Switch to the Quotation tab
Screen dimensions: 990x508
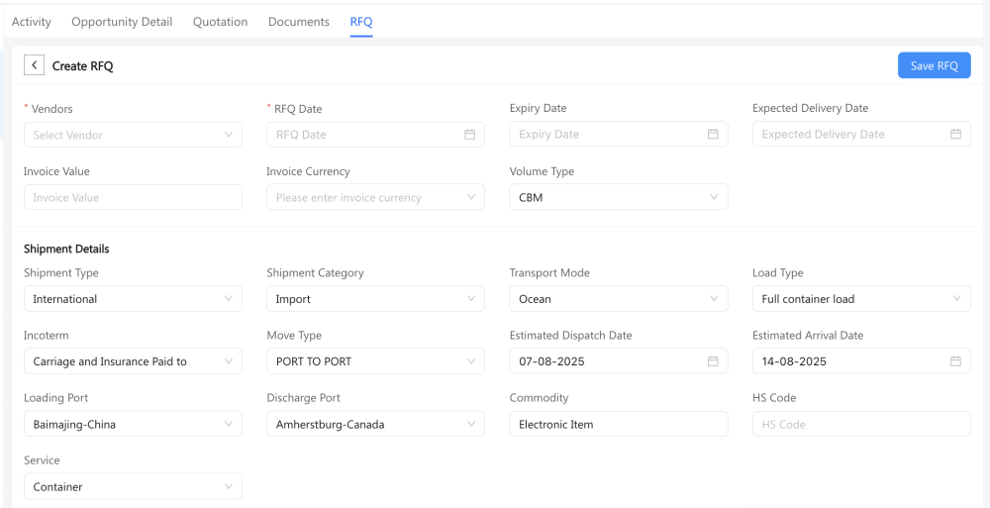pyautogui.click(x=220, y=22)
